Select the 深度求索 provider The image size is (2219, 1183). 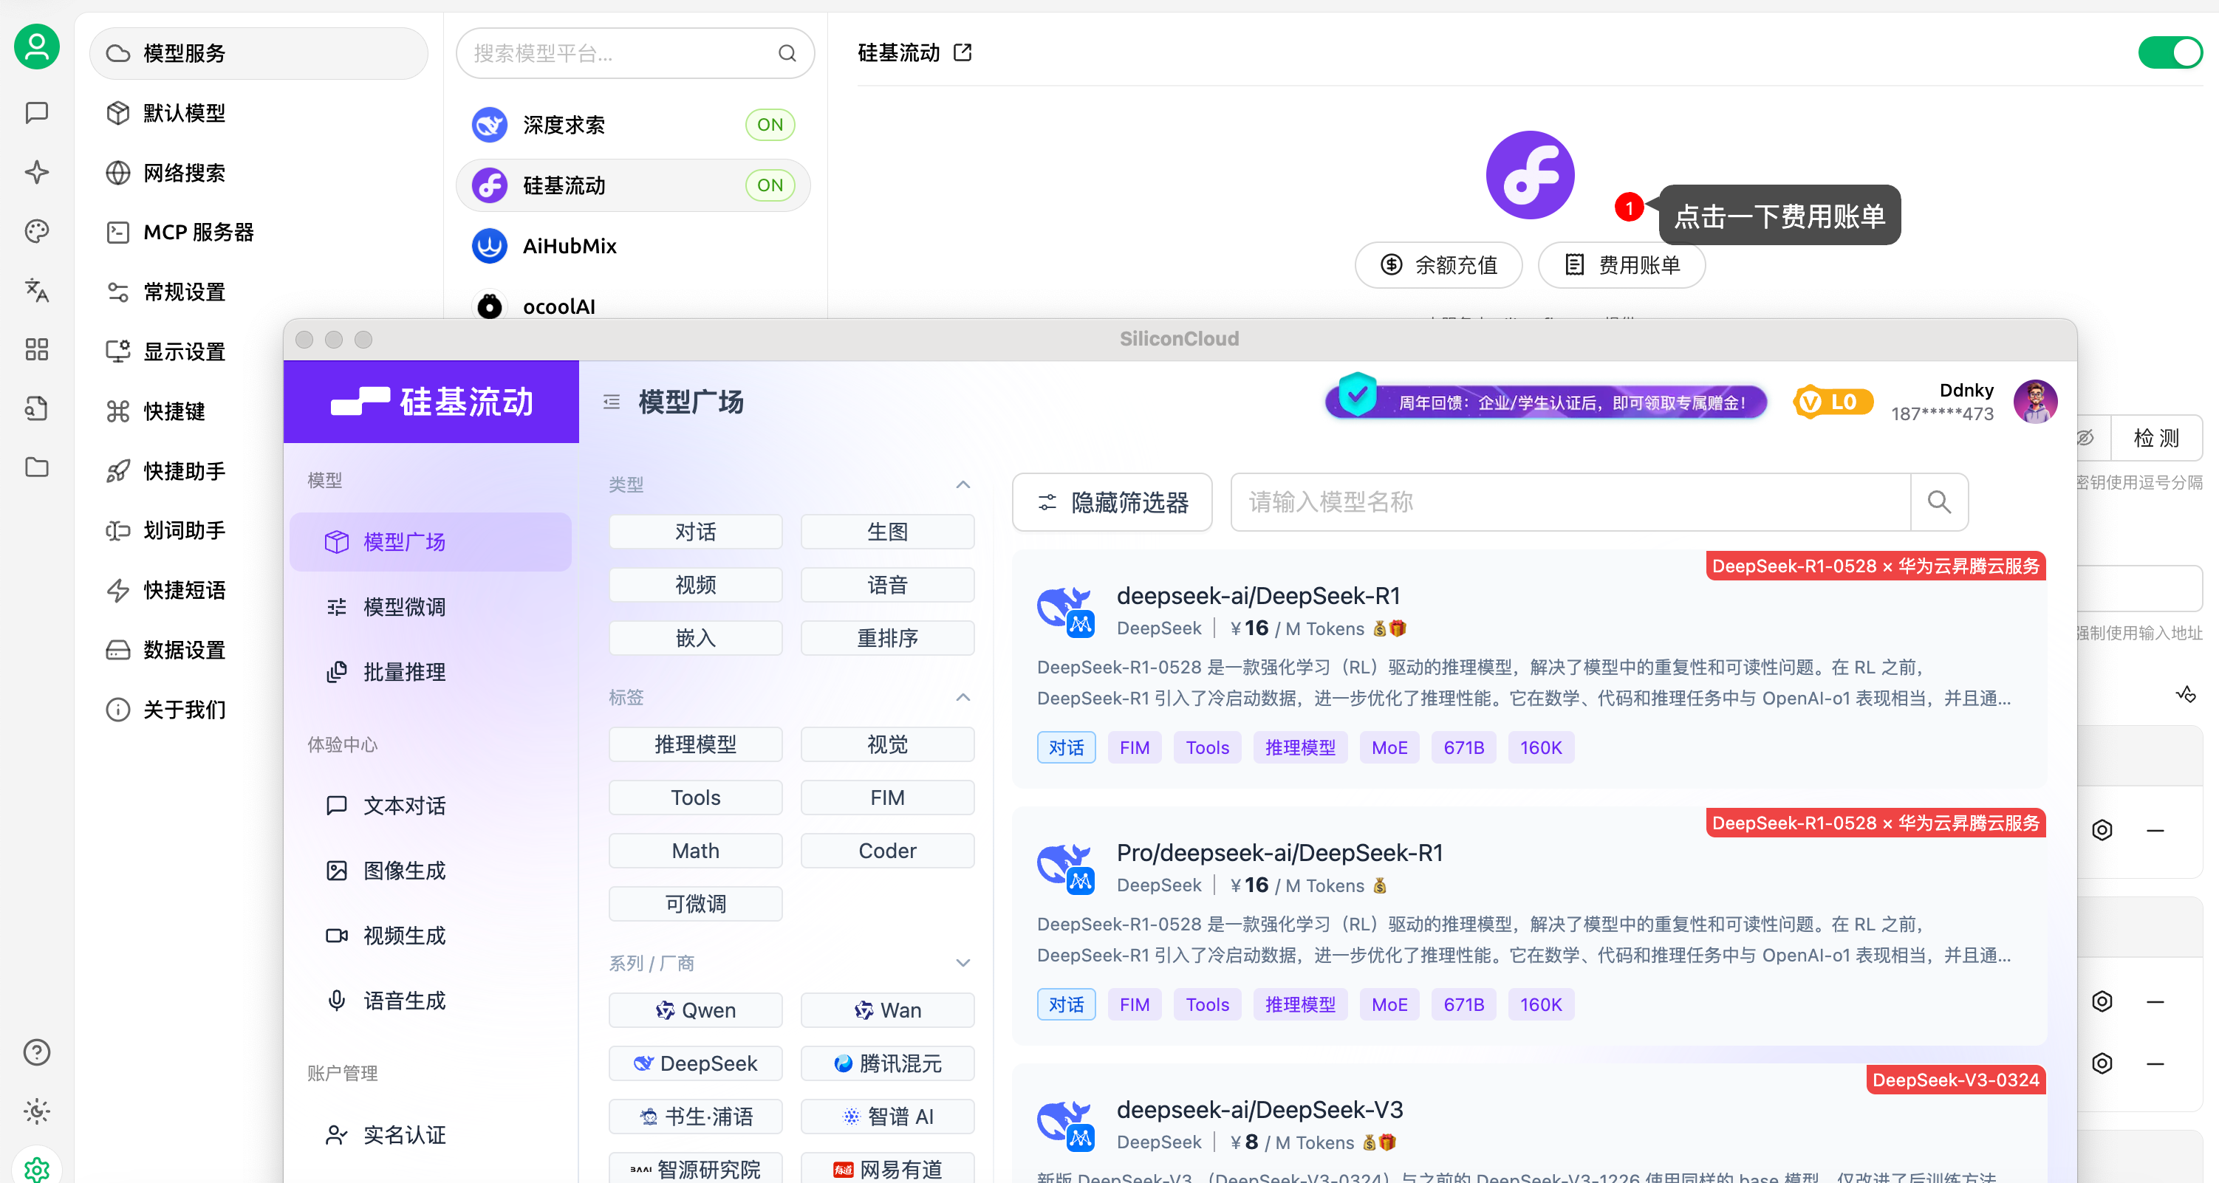[633, 125]
